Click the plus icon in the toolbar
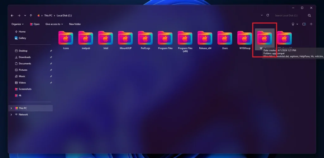The width and height of the screenshot is (324, 158). (x=311, y=24)
